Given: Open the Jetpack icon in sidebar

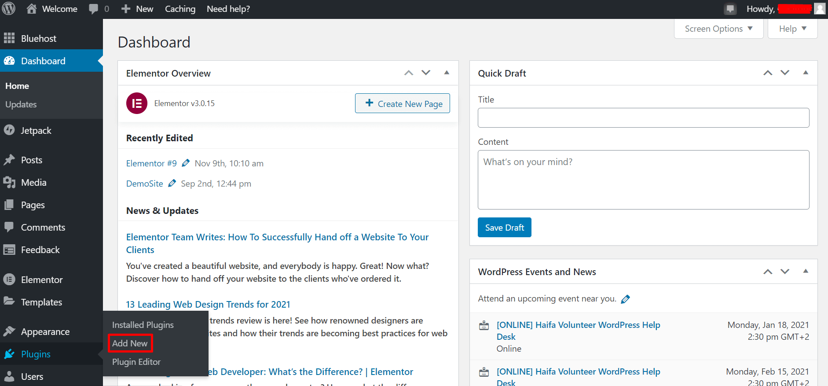Looking at the screenshot, I should point(9,130).
